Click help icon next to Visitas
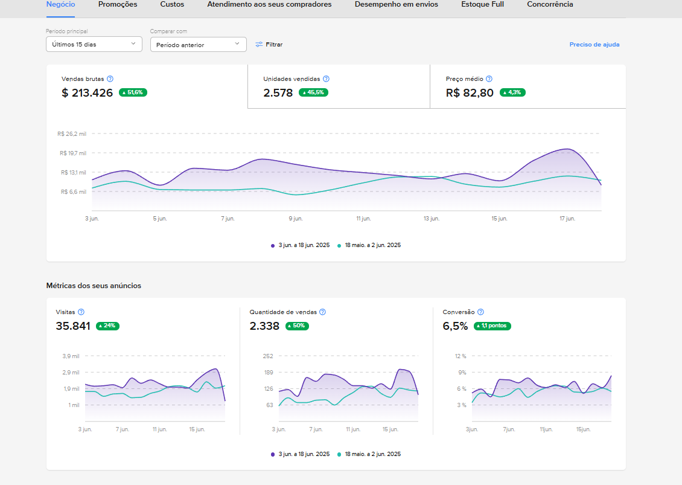Screen dimensions: 682x485 click(x=81, y=312)
